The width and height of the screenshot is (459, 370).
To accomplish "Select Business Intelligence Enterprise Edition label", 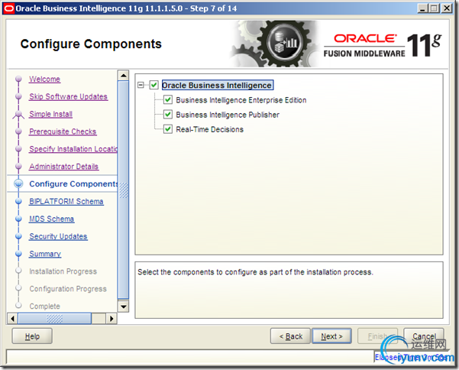I will pyautogui.click(x=241, y=100).
